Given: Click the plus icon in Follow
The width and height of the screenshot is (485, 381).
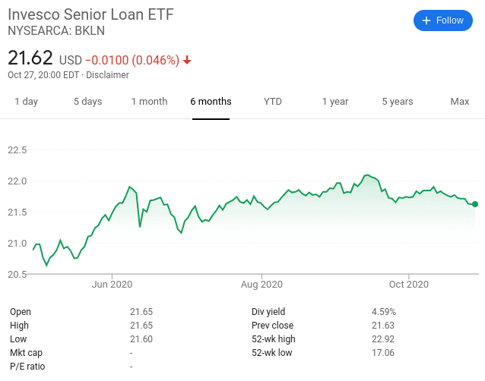Looking at the screenshot, I should pos(426,20).
